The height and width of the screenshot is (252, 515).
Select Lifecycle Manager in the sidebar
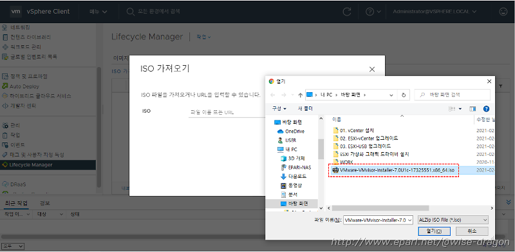48,165
